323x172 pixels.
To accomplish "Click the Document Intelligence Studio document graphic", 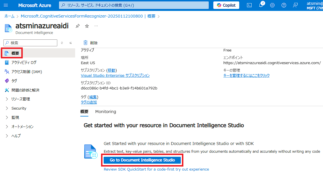I will click(91, 151).
